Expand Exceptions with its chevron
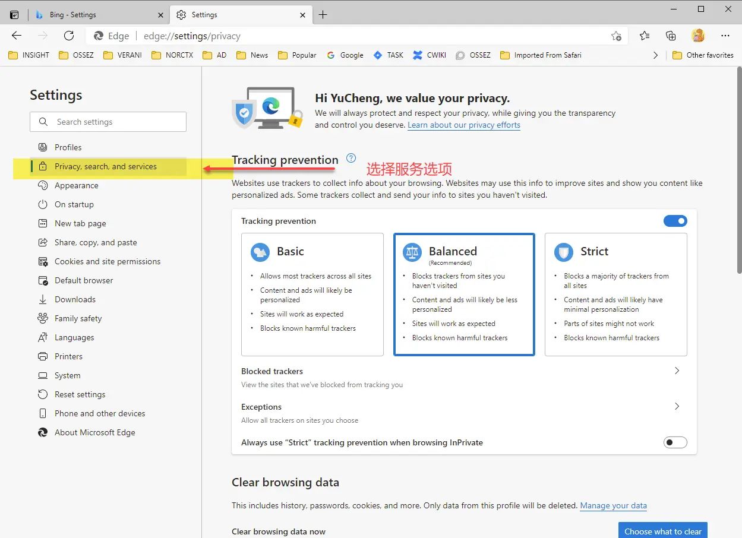This screenshot has width=742, height=538. (x=677, y=406)
